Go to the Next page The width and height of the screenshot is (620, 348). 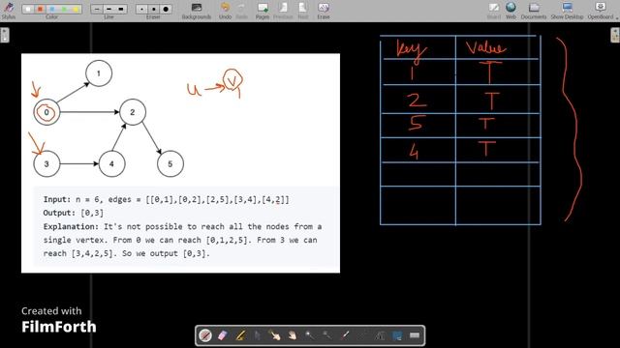(x=303, y=11)
